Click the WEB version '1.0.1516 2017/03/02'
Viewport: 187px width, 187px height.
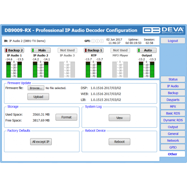(106, 94)
